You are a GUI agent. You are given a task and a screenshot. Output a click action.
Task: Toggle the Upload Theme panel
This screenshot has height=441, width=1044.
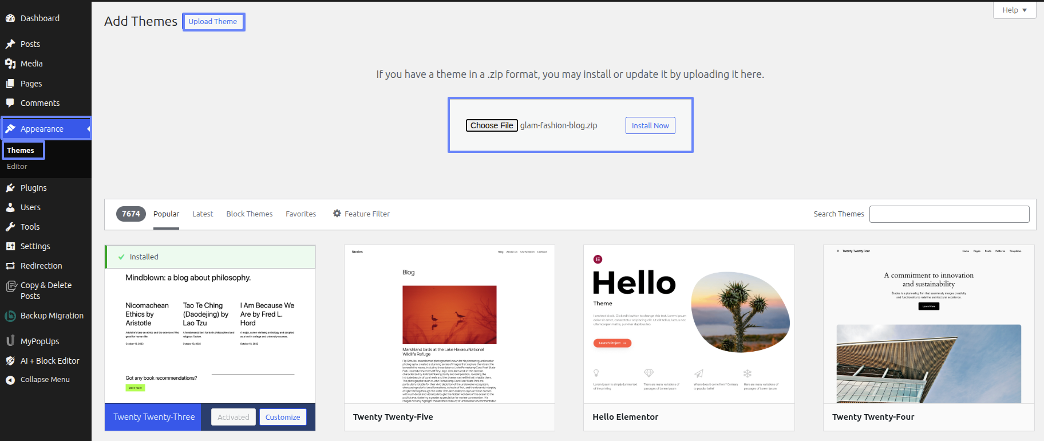[213, 22]
